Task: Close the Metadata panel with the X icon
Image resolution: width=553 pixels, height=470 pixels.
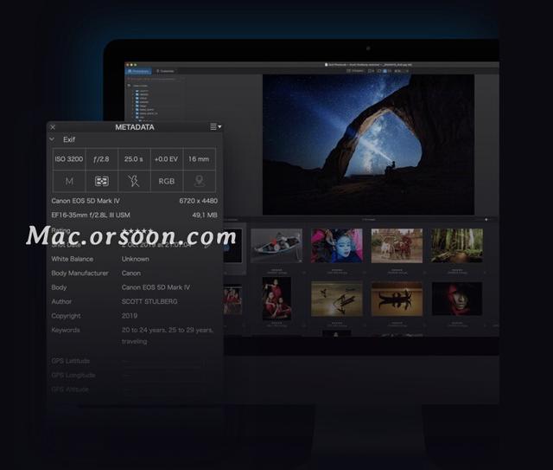Action: click(x=53, y=127)
